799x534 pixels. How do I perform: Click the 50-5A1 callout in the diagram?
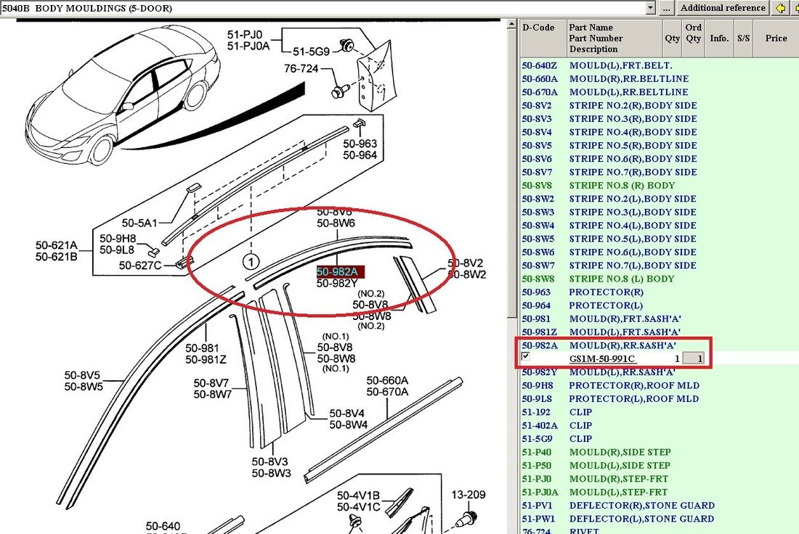point(139,223)
